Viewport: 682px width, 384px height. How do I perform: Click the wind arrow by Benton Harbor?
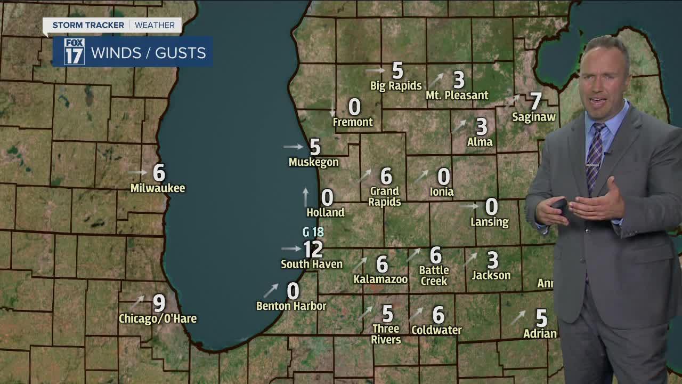tap(271, 291)
